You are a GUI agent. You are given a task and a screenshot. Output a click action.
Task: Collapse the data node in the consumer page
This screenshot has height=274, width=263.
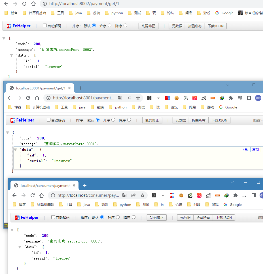pyautogui.click(x=20, y=247)
